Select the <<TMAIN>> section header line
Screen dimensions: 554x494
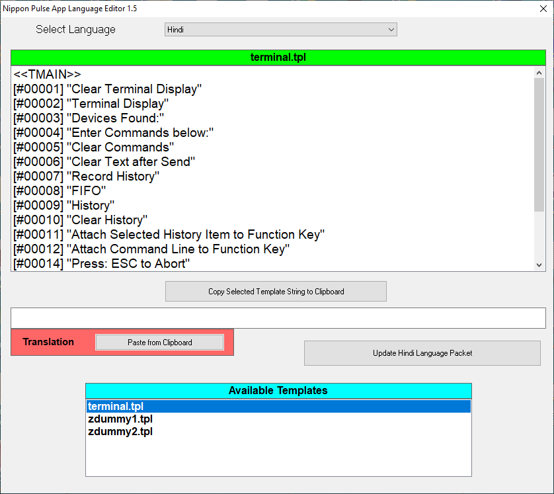[273, 74]
